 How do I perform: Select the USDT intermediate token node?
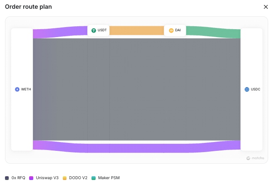(x=99, y=30)
